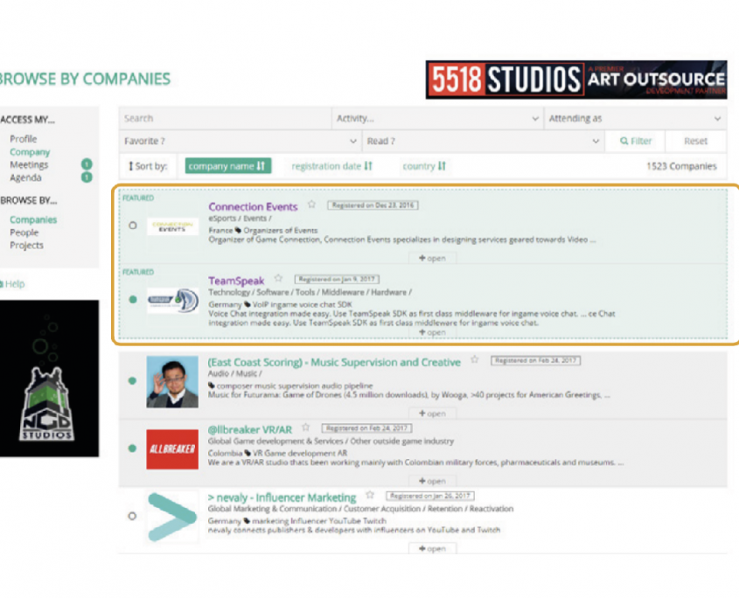Click the East Coast Scoring profile photo
Image resolution: width=739 pixels, height=598 pixels.
tap(172, 382)
